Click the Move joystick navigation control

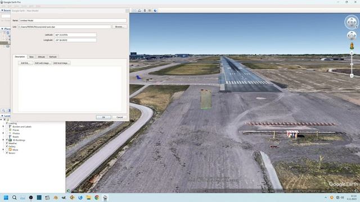pyautogui.click(x=352, y=36)
